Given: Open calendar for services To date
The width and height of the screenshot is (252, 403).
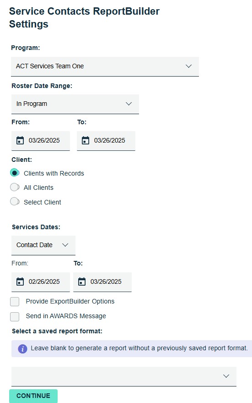Looking at the screenshot, I should tap(82, 282).
